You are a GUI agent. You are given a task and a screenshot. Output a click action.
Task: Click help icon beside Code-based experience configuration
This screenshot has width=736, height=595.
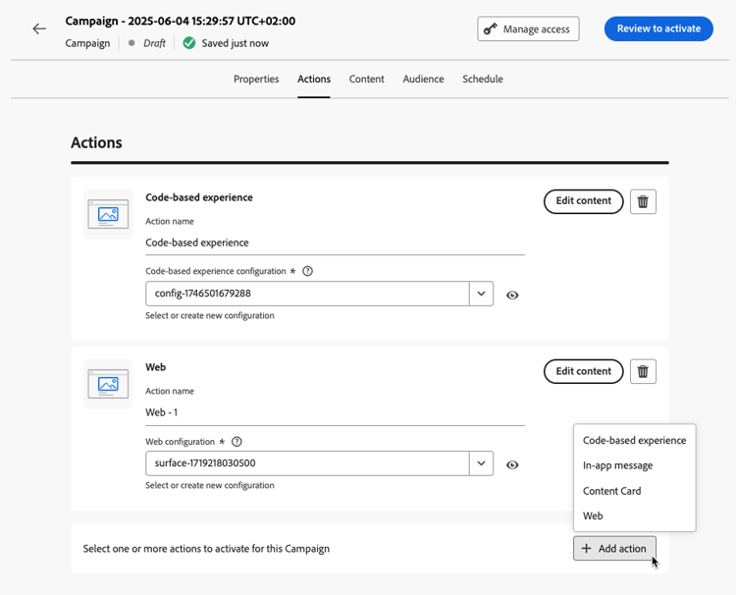coord(308,271)
